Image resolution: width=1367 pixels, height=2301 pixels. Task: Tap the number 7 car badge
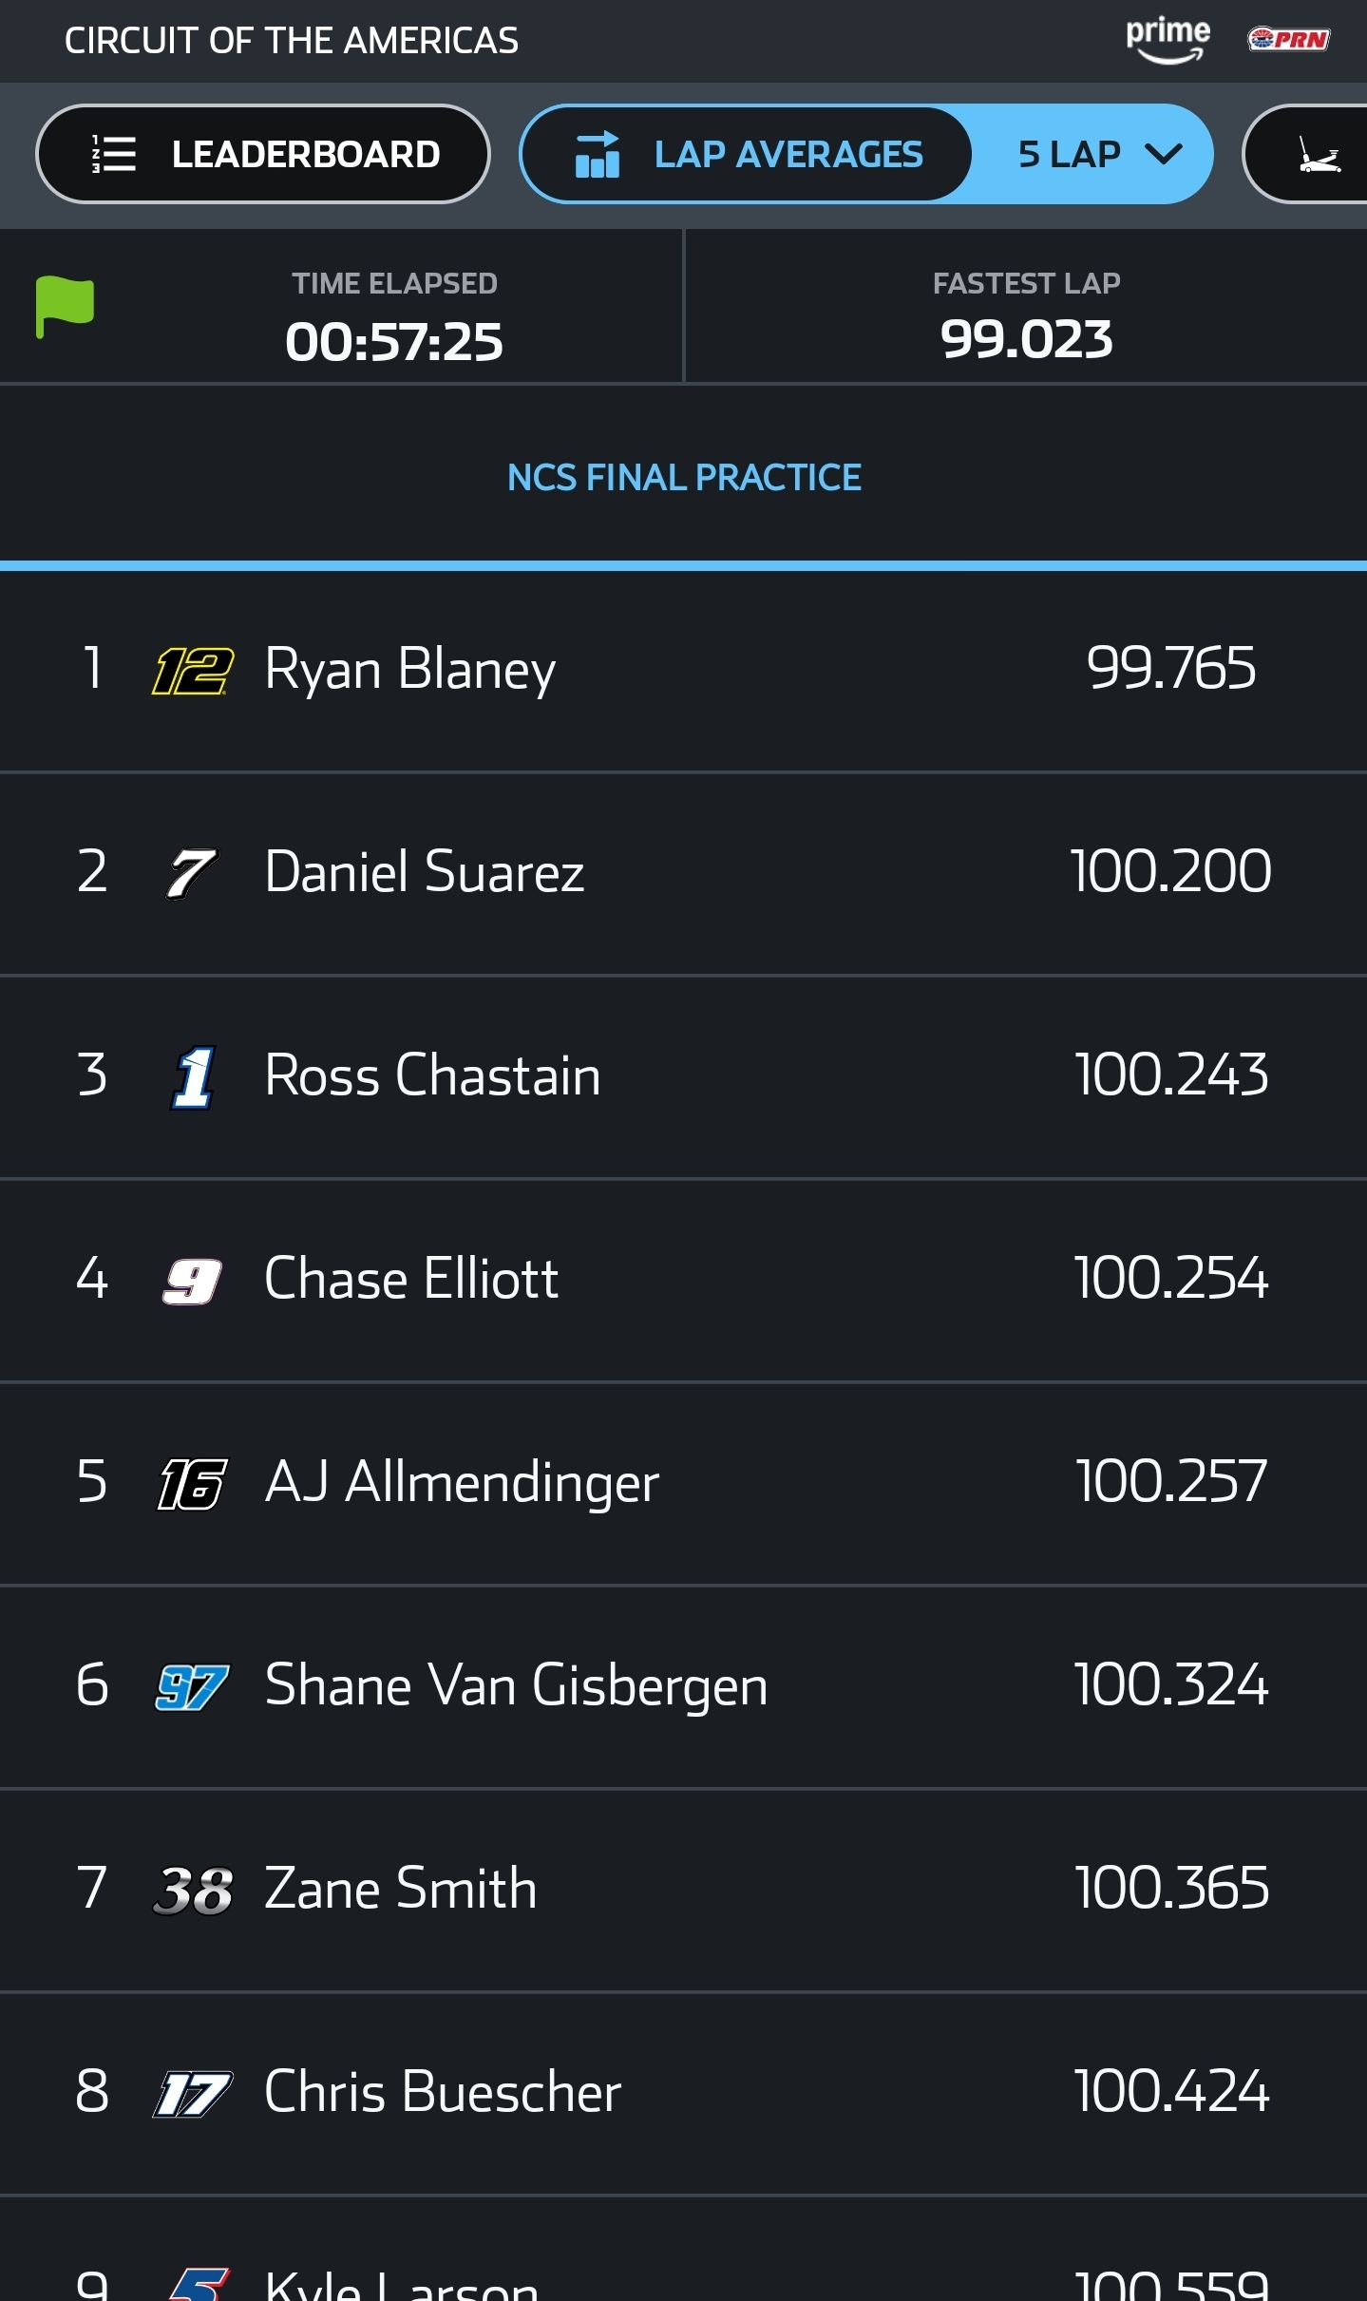(x=193, y=873)
